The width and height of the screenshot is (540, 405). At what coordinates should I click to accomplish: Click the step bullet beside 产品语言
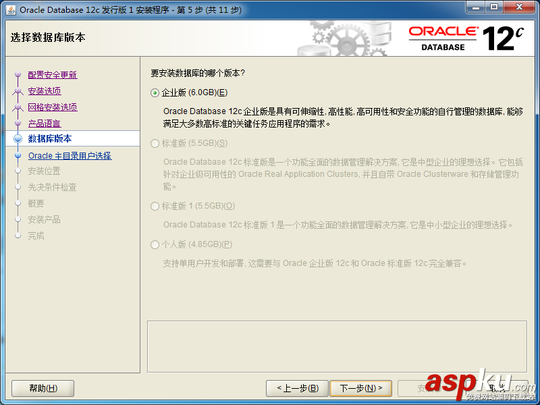pos(18,124)
